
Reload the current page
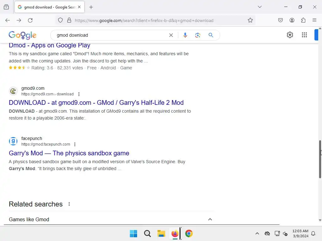(x=30, y=20)
